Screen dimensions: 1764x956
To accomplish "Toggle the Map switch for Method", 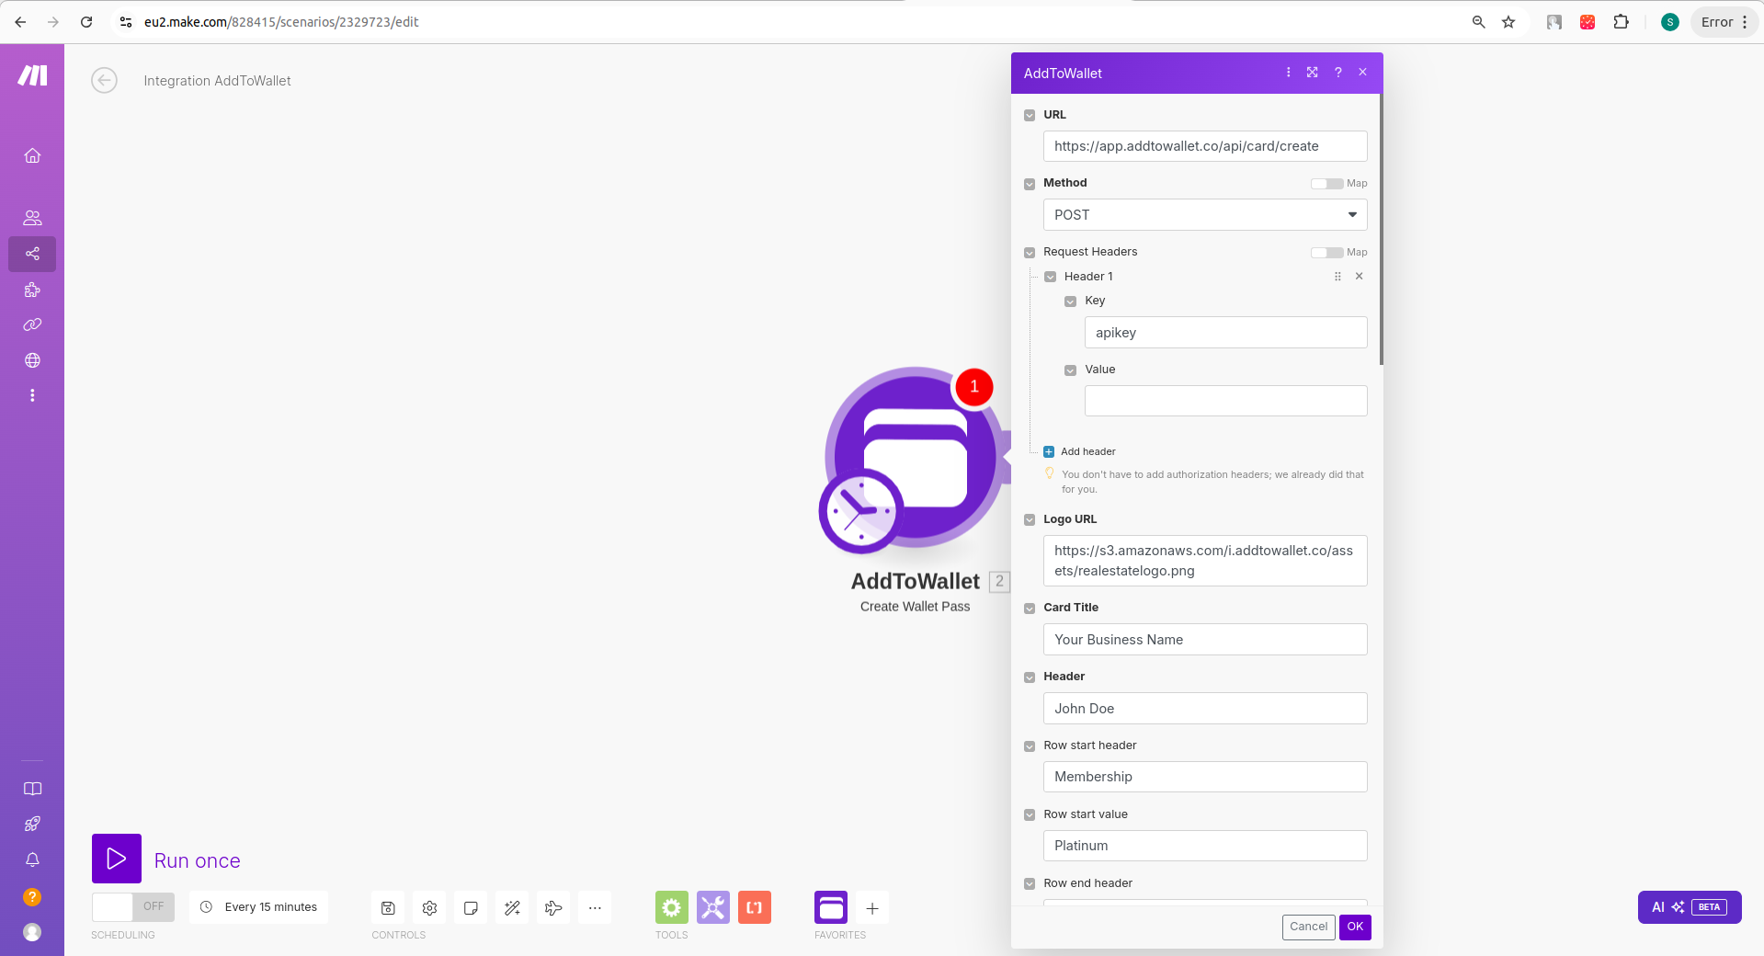I will tap(1326, 184).
